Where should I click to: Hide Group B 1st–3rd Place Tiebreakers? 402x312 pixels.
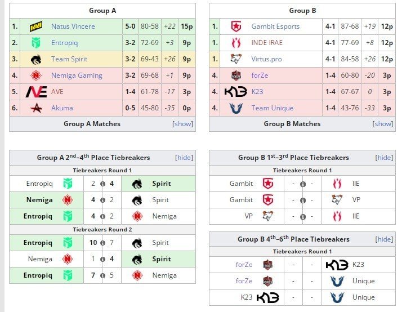tap(384, 158)
